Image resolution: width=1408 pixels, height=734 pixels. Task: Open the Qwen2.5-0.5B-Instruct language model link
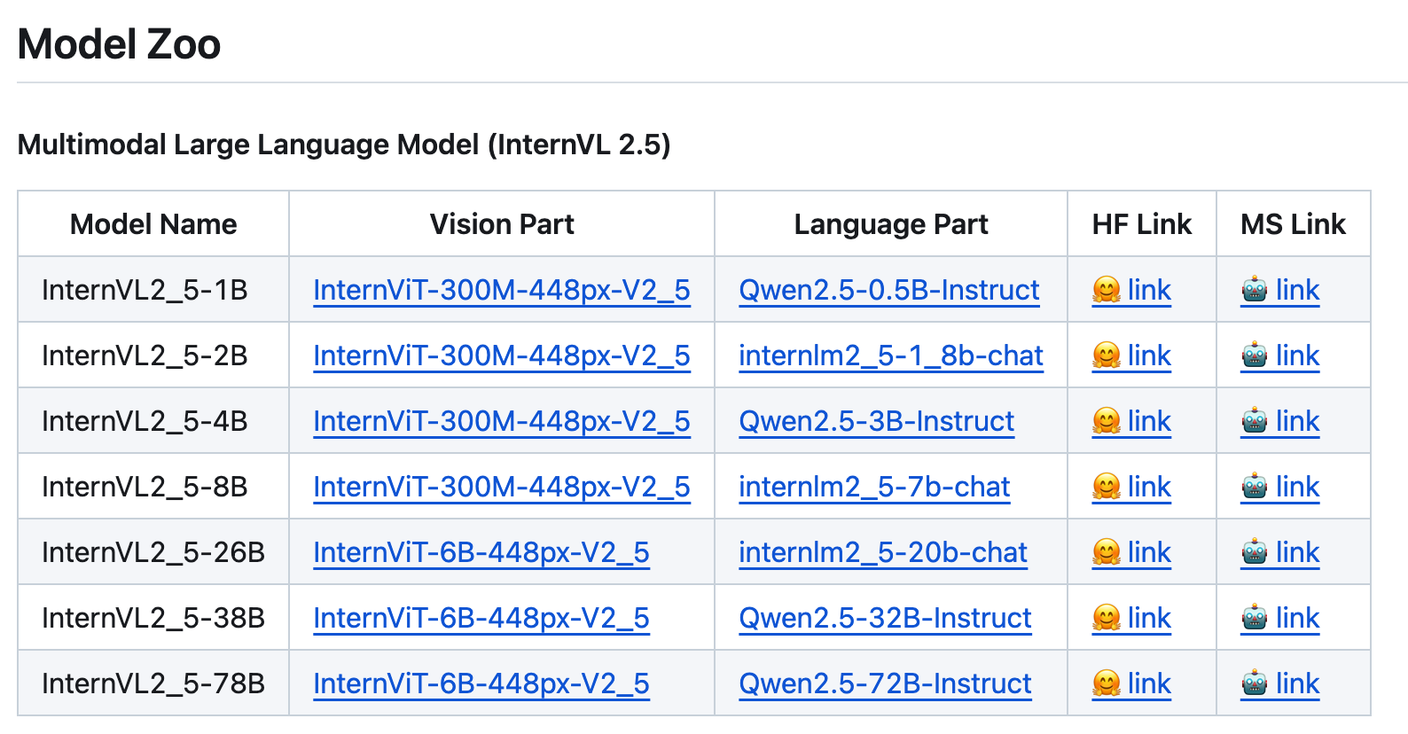coord(888,290)
